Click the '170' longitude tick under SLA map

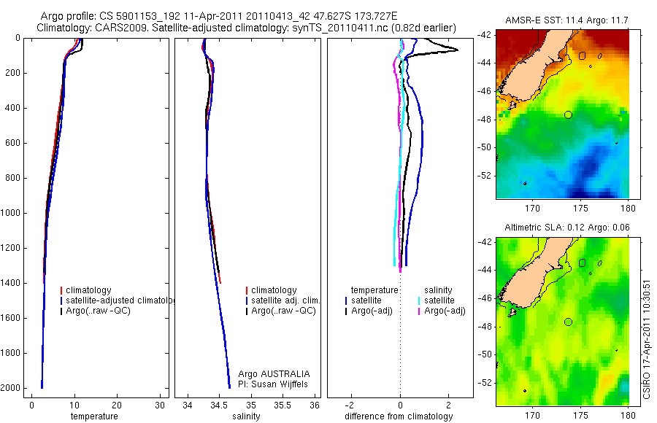[532, 416]
